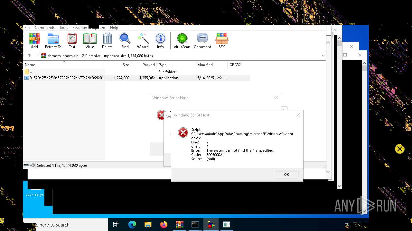Click the Lock.easye desktop item
This screenshot has height=231, width=412.
point(35,194)
